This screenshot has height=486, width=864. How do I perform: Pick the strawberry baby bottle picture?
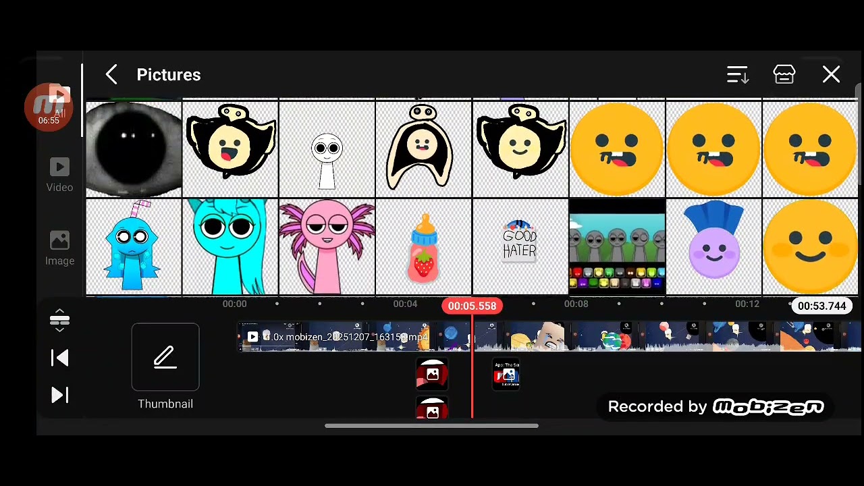(423, 247)
